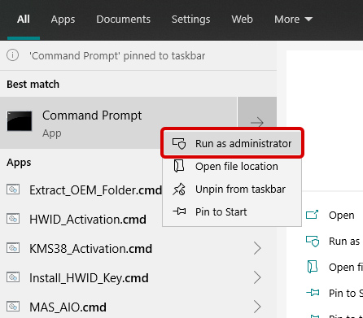Expand Install_HWID_Key.cmd chevron
This screenshot has height=318, width=363.
[257, 277]
